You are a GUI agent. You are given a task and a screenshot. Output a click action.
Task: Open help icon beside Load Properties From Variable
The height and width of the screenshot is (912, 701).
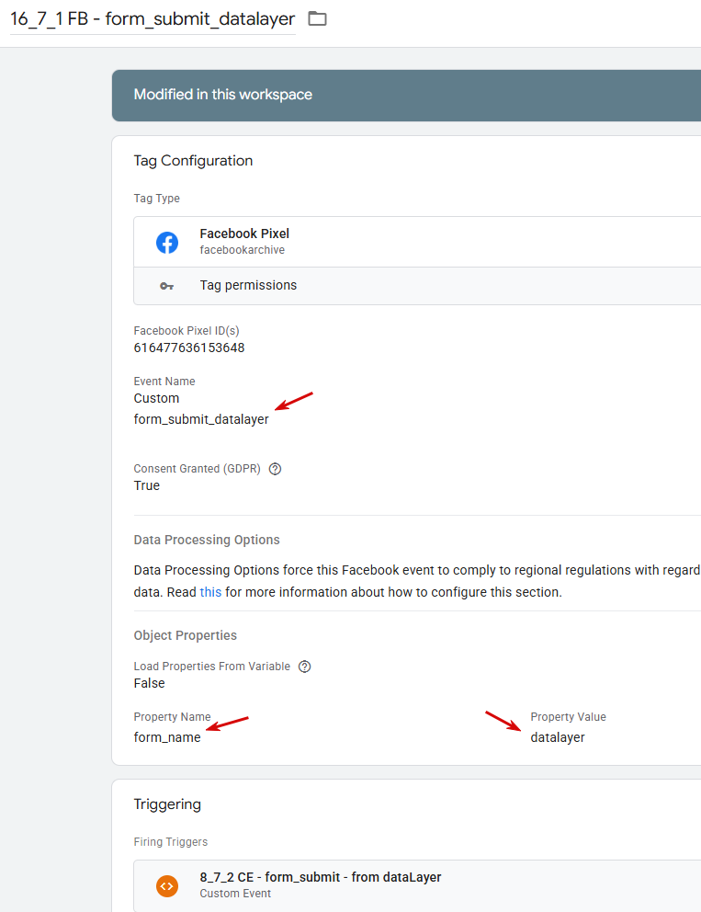(x=305, y=667)
